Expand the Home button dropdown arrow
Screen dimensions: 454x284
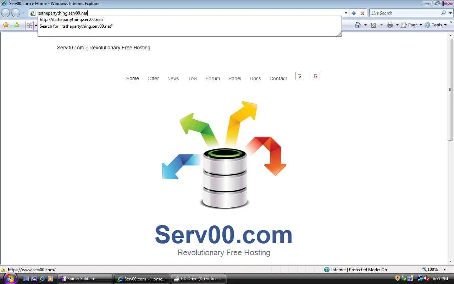[365, 25]
